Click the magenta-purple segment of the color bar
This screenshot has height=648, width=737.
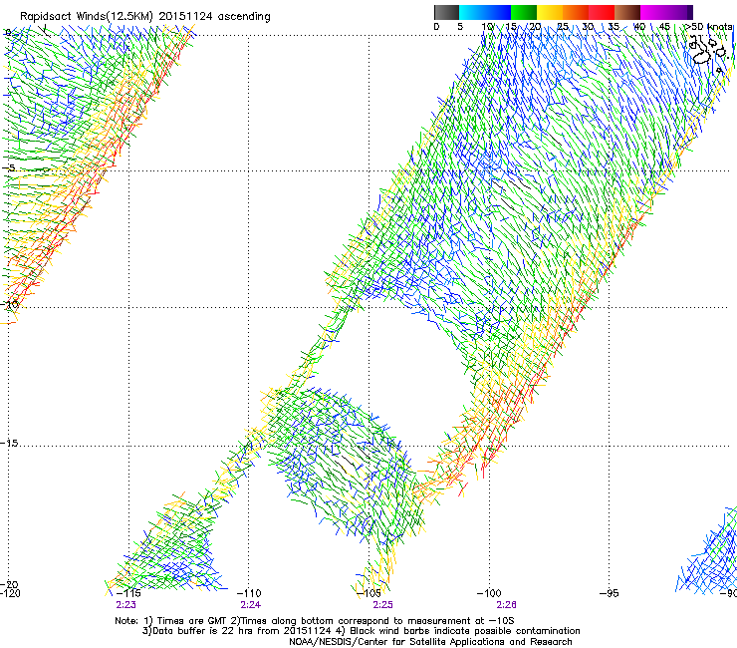[666, 12]
